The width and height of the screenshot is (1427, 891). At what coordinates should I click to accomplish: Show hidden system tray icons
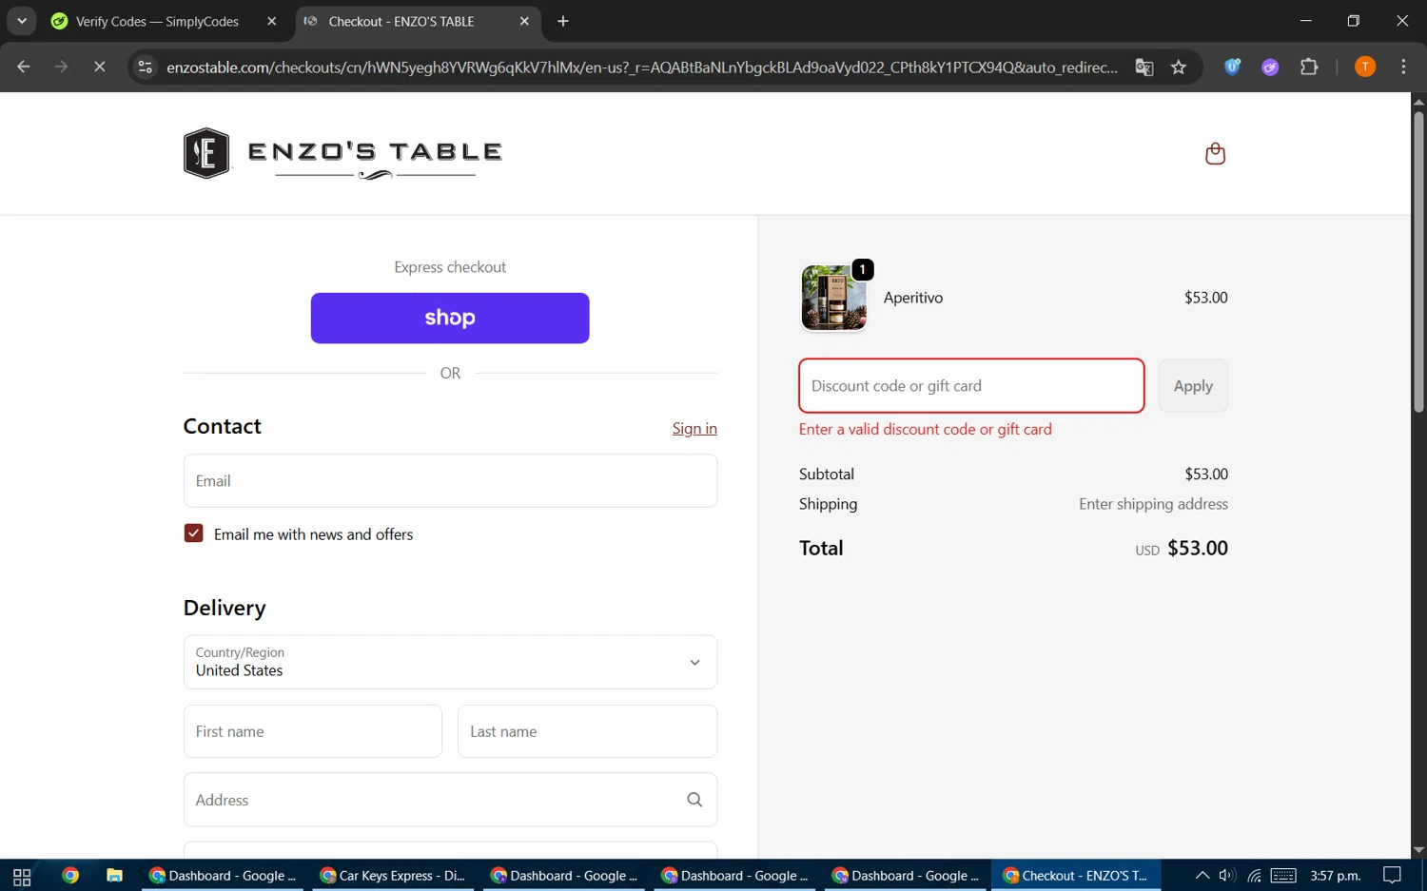[x=1202, y=876]
